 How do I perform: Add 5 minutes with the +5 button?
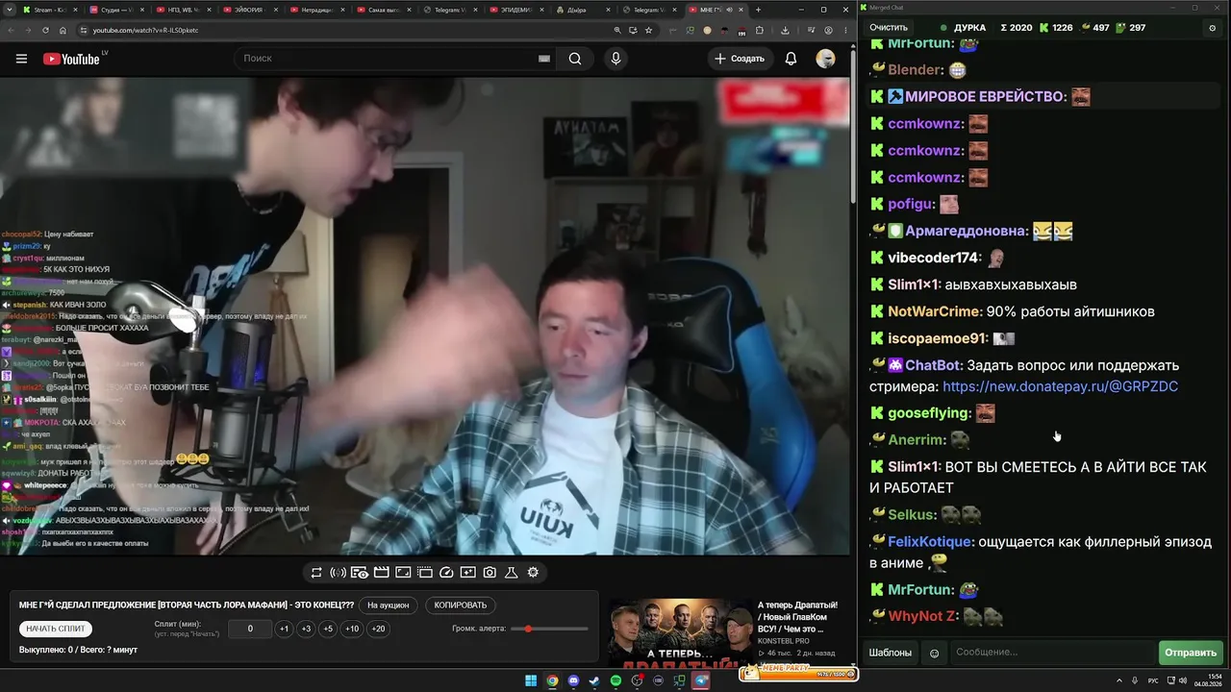(x=328, y=629)
